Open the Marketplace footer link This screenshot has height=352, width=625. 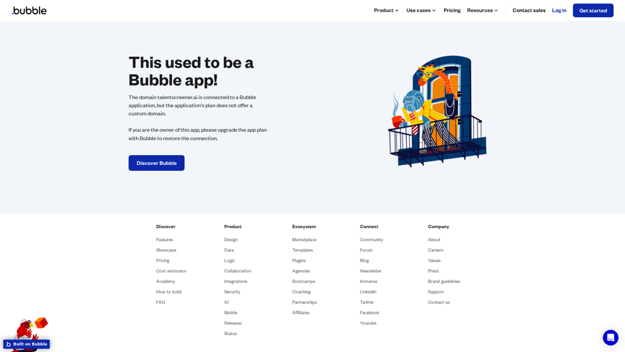point(304,239)
